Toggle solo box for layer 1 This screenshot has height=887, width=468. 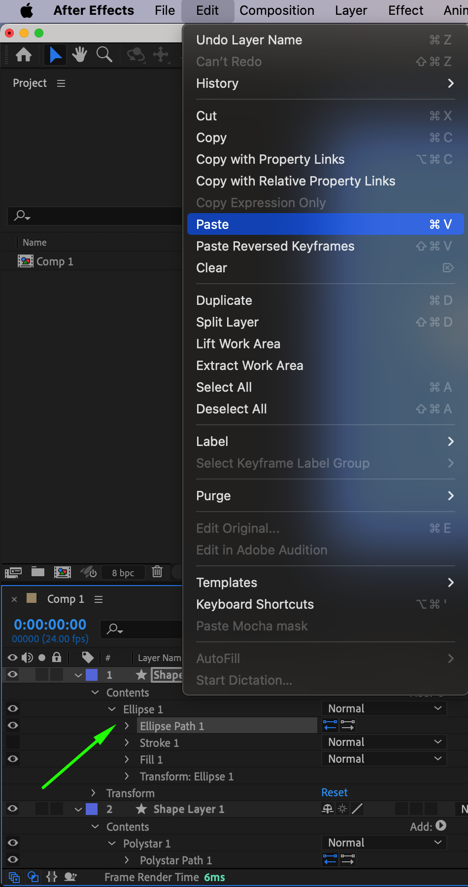42,674
